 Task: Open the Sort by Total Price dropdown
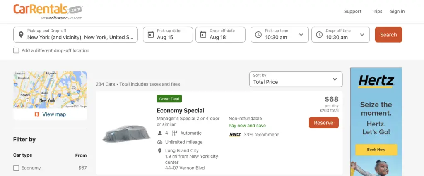click(x=296, y=79)
